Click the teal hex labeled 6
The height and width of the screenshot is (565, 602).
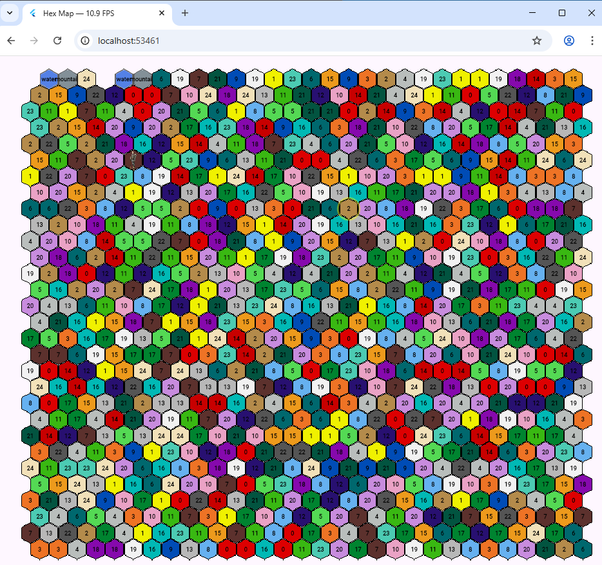click(x=161, y=79)
